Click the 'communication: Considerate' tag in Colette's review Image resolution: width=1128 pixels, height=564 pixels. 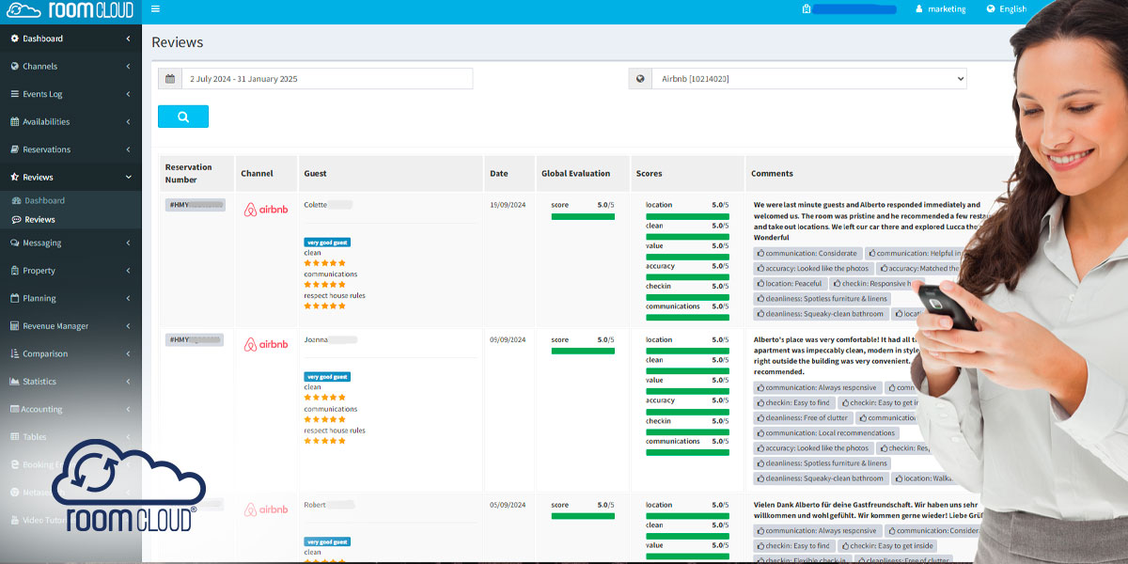pyautogui.click(x=807, y=253)
